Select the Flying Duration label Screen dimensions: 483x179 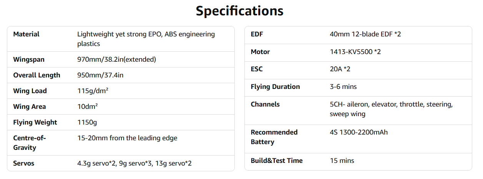(275, 87)
